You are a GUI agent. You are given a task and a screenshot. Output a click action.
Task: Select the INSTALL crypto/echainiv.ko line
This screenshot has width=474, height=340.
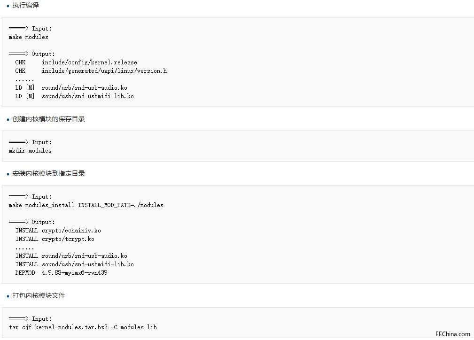(x=58, y=231)
